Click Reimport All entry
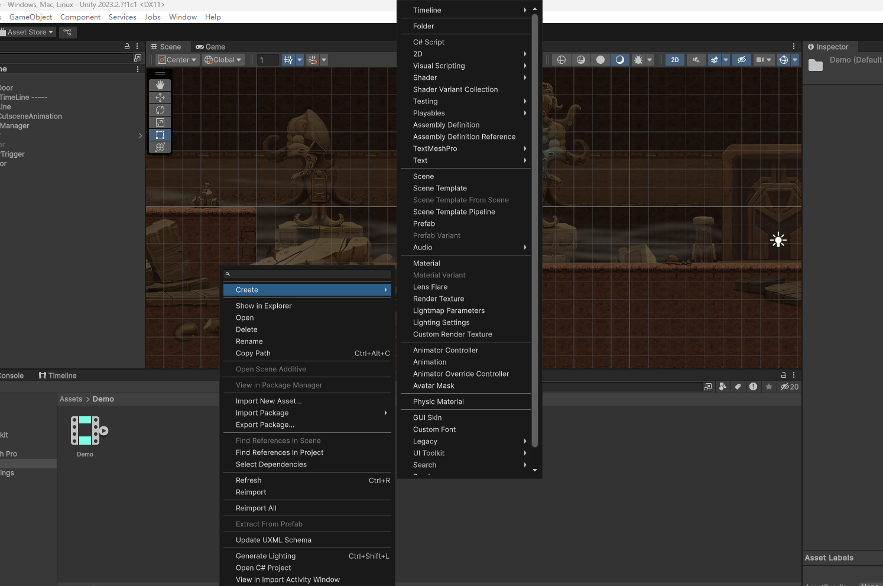883x586 pixels. 307,508
